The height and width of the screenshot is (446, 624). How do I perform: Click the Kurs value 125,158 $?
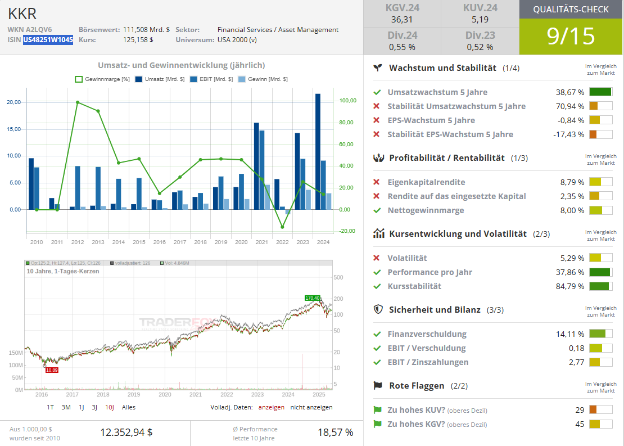(x=138, y=40)
